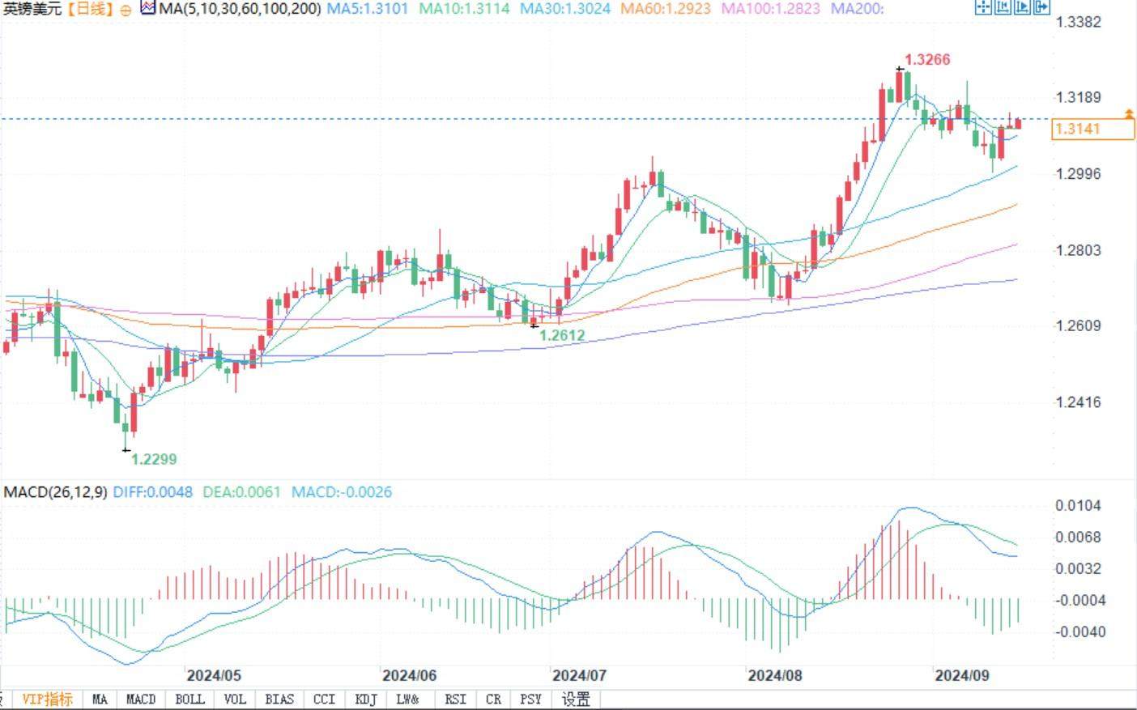Viewport: 1137px width, 710px height.
Task: Click the MACD(26,12,9) parameter label
Action: tap(55, 491)
